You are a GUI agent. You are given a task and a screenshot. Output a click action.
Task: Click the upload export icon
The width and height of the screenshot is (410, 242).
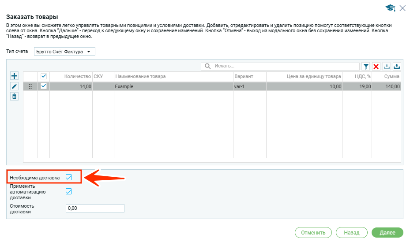point(397,66)
